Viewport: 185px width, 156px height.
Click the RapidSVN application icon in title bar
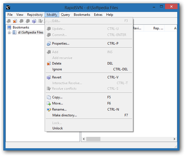8,7
